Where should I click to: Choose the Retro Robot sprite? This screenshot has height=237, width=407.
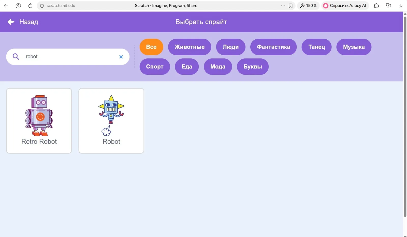point(39,121)
